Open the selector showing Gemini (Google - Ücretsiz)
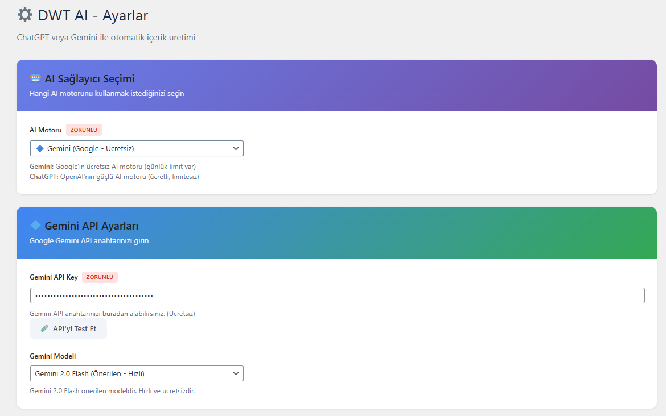 137,149
